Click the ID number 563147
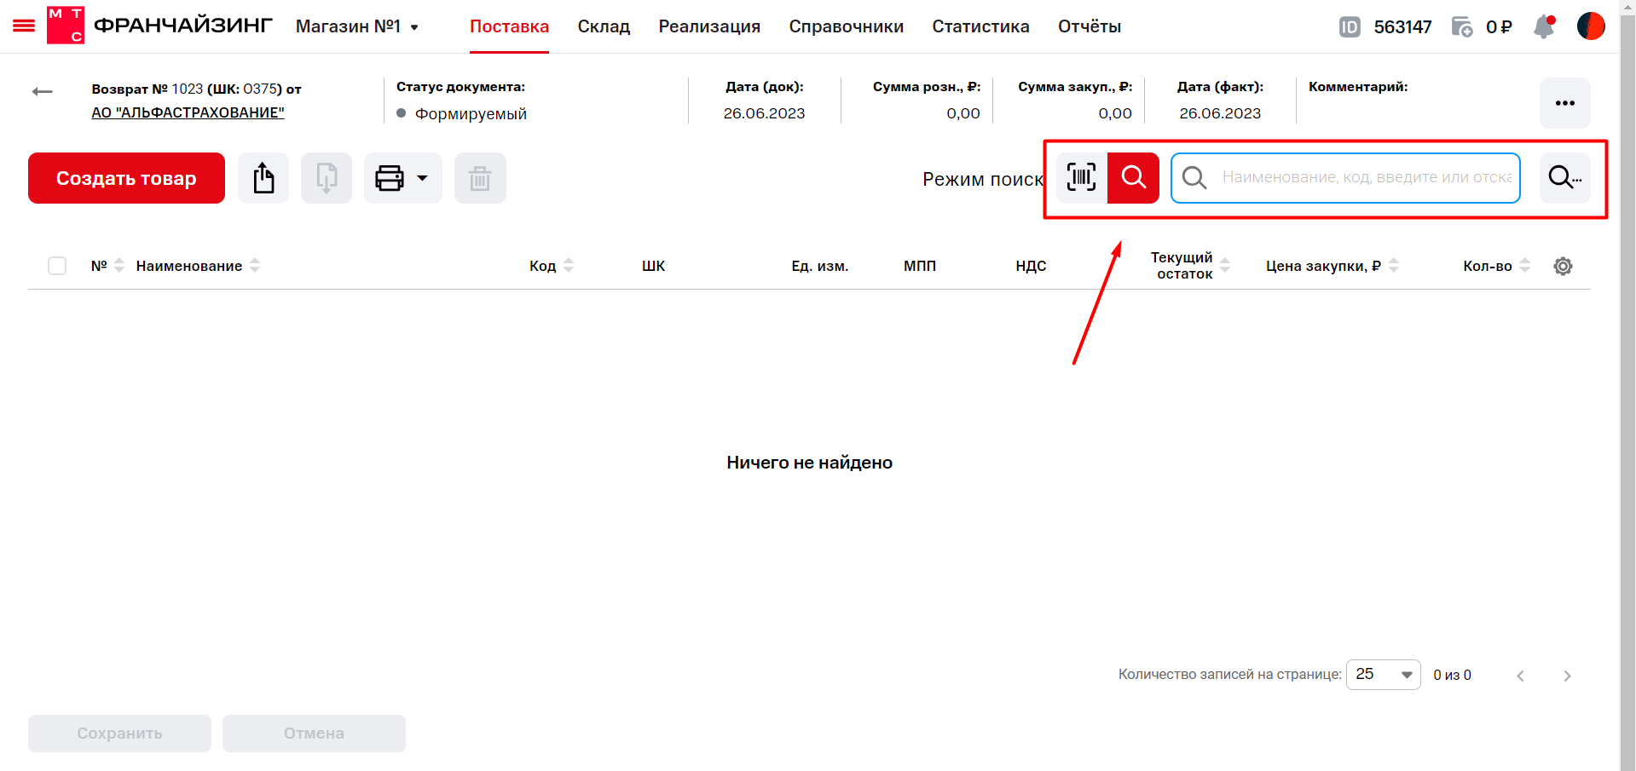This screenshot has height=771, width=1636. [1402, 27]
